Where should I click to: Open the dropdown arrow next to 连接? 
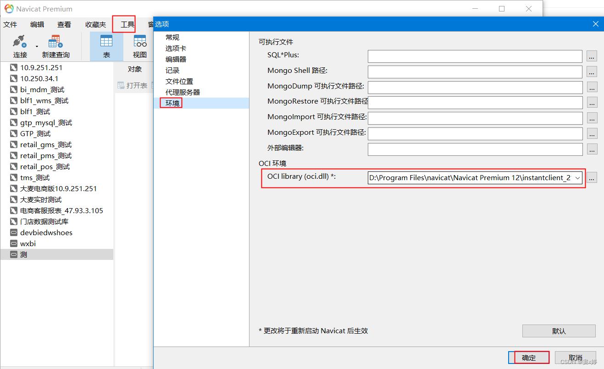[x=37, y=46]
